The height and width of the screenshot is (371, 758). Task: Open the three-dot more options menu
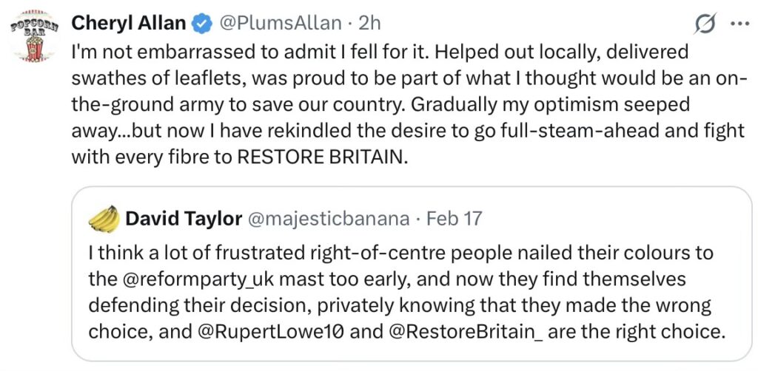[739, 24]
